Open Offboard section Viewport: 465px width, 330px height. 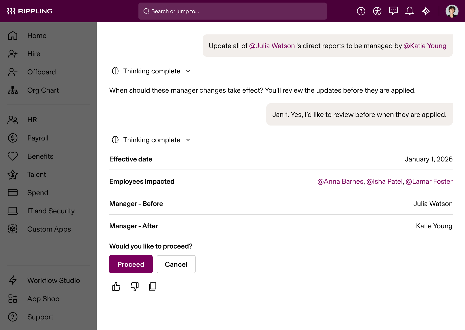(x=41, y=72)
